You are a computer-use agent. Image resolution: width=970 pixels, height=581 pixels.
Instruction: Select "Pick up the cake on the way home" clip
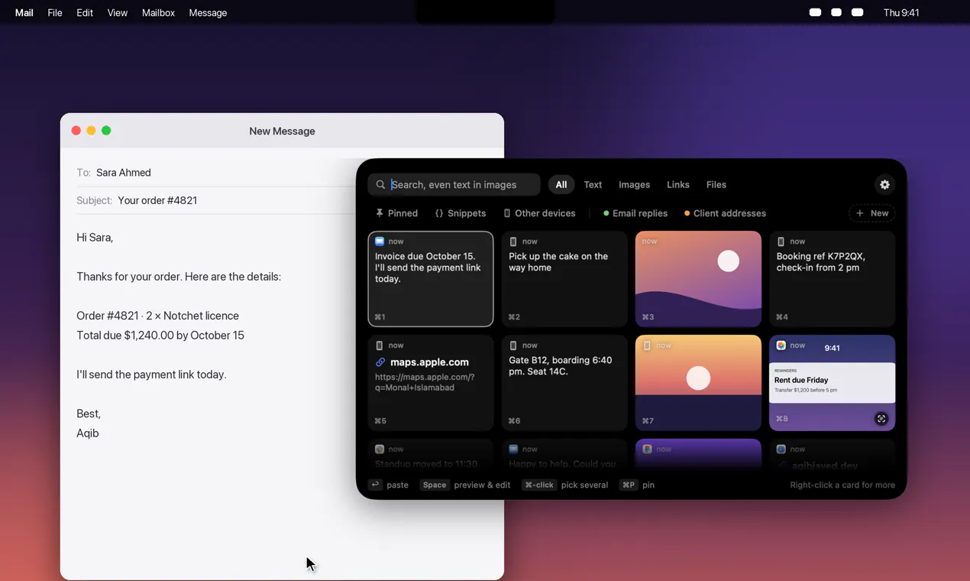(564, 279)
